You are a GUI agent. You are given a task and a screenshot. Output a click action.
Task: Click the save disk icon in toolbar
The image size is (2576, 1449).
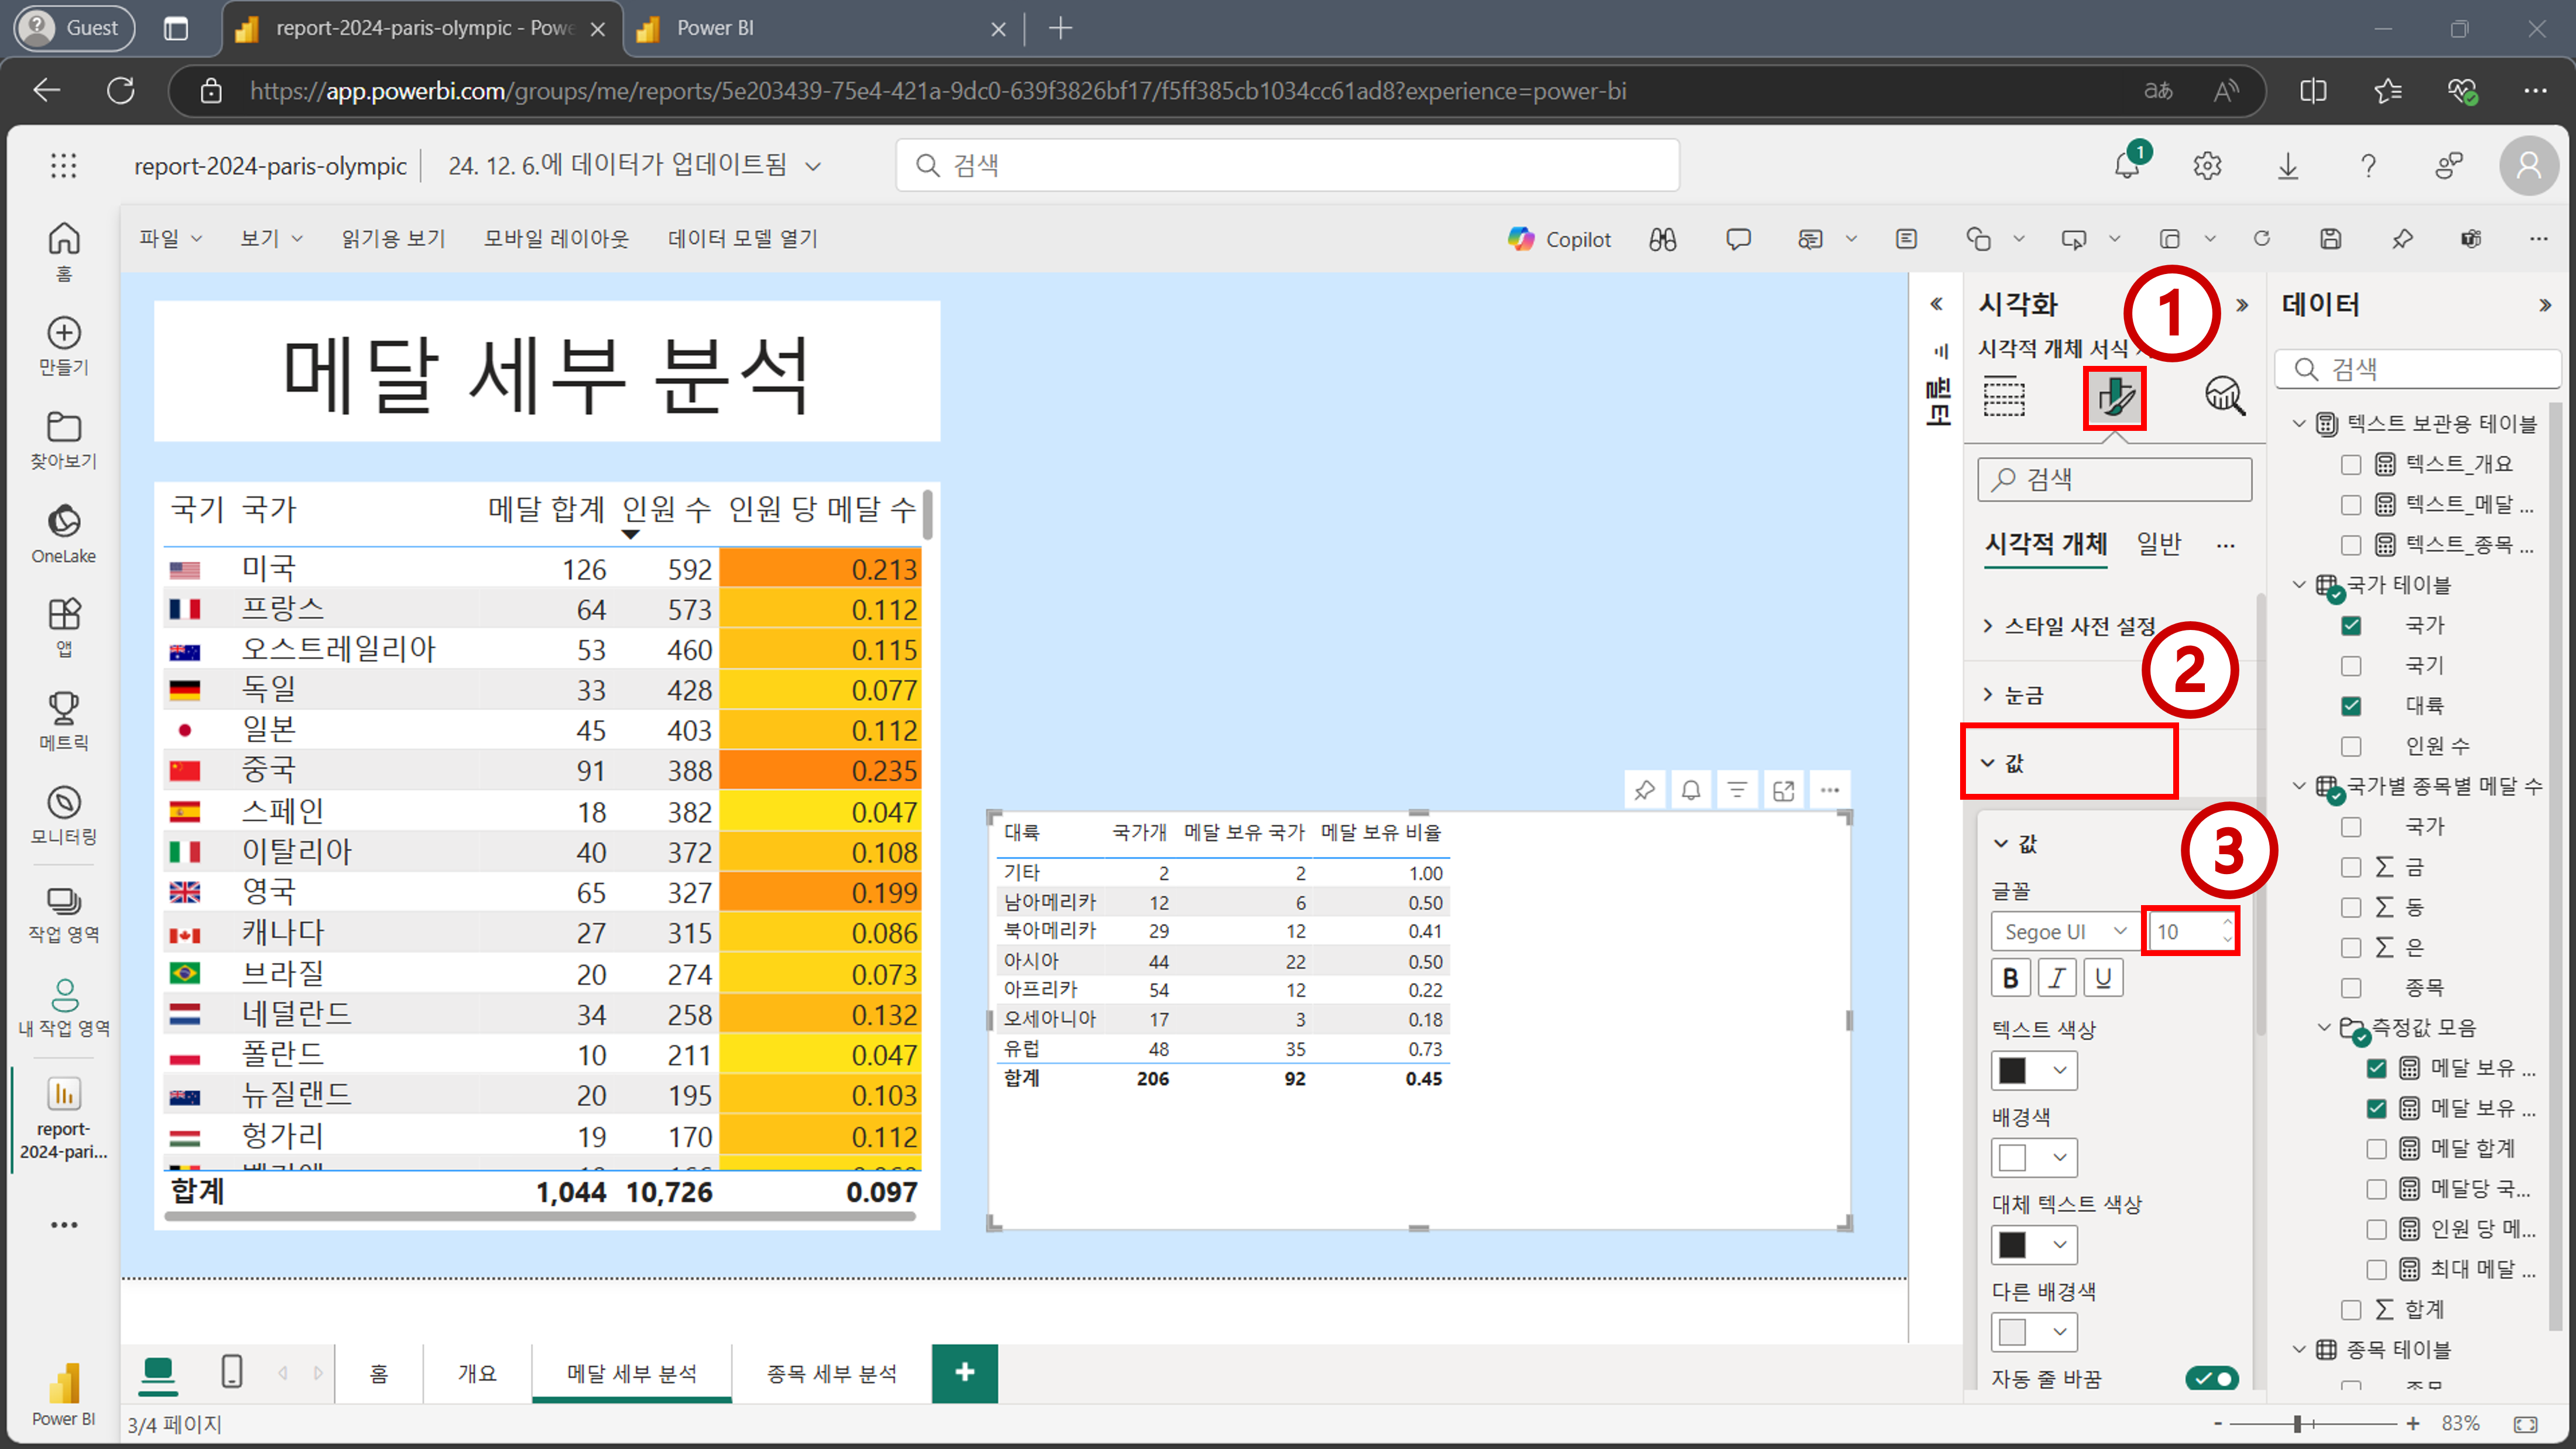coord(2331,239)
